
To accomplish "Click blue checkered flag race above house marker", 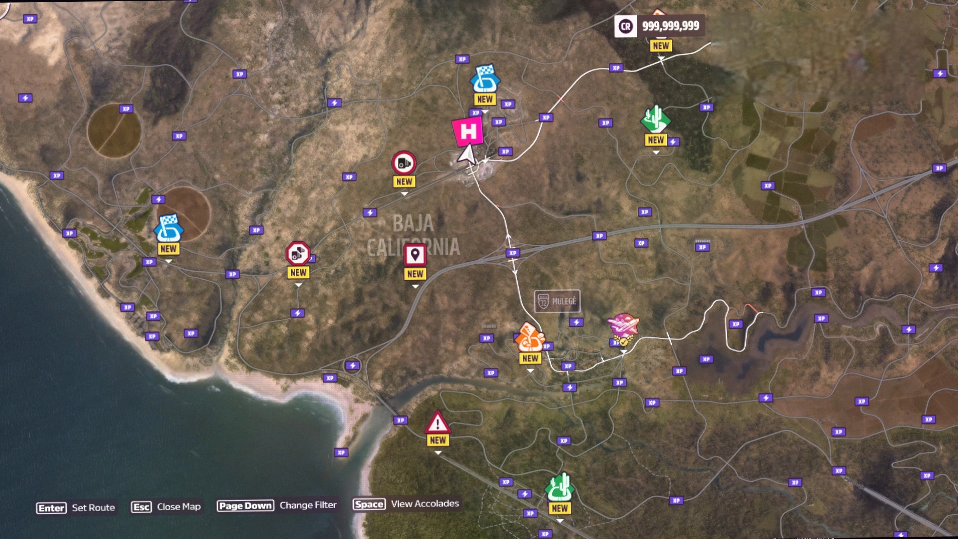I will (x=484, y=79).
